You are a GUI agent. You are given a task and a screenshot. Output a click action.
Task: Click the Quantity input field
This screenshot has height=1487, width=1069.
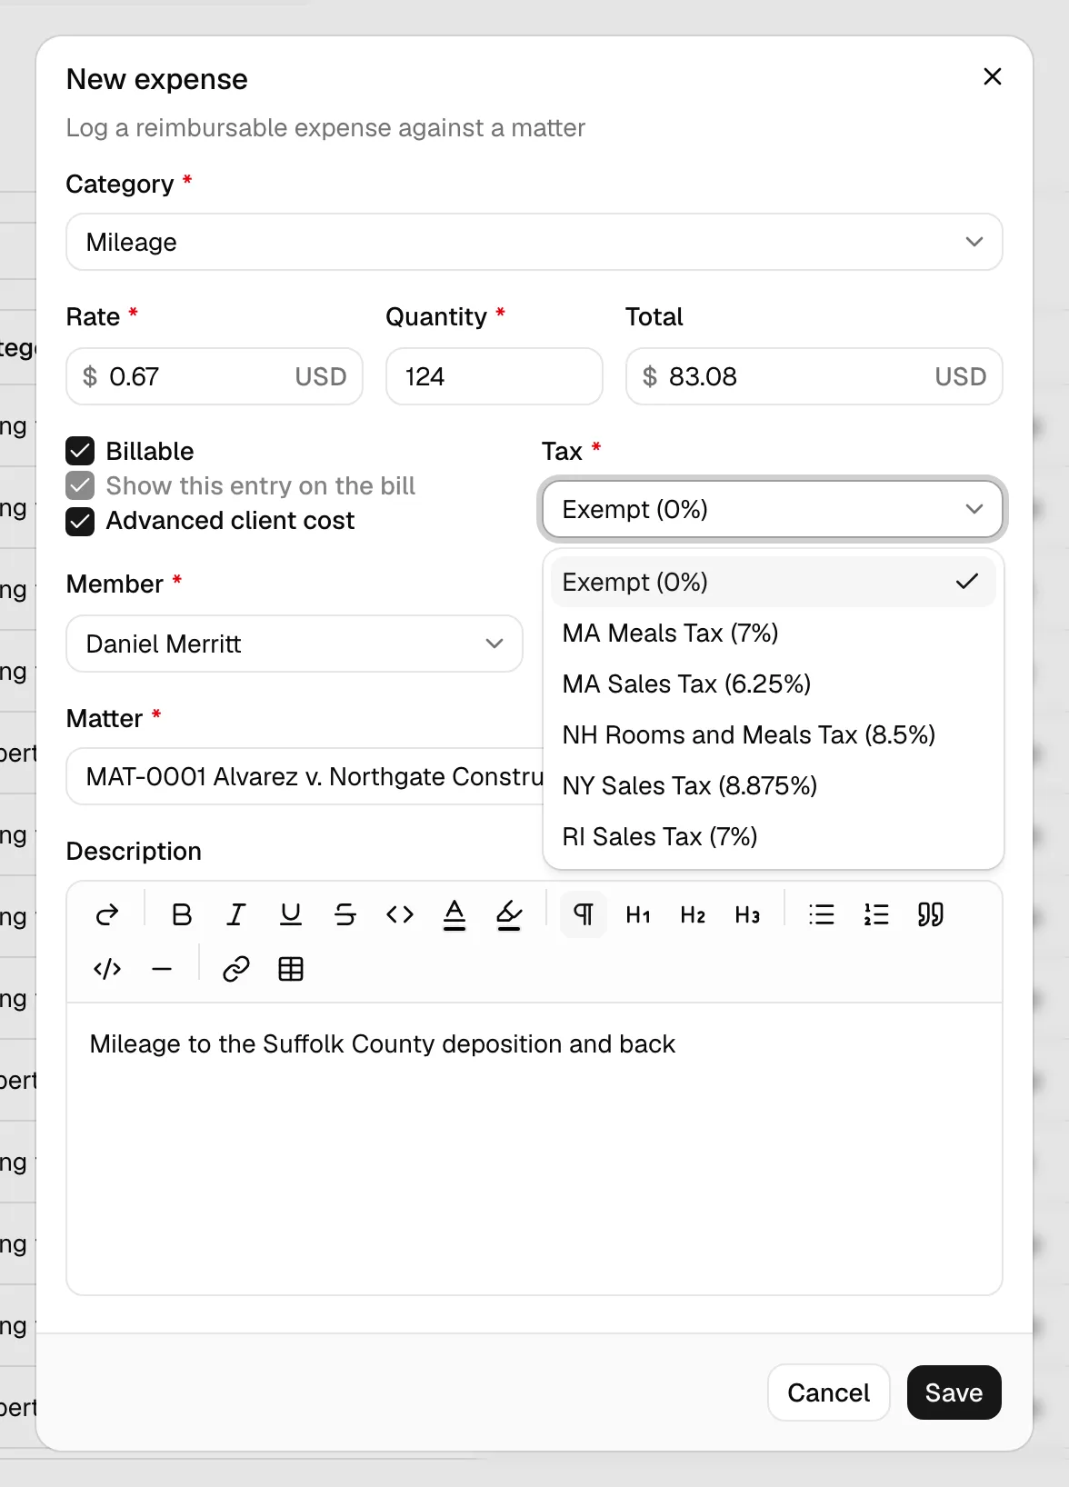(495, 376)
